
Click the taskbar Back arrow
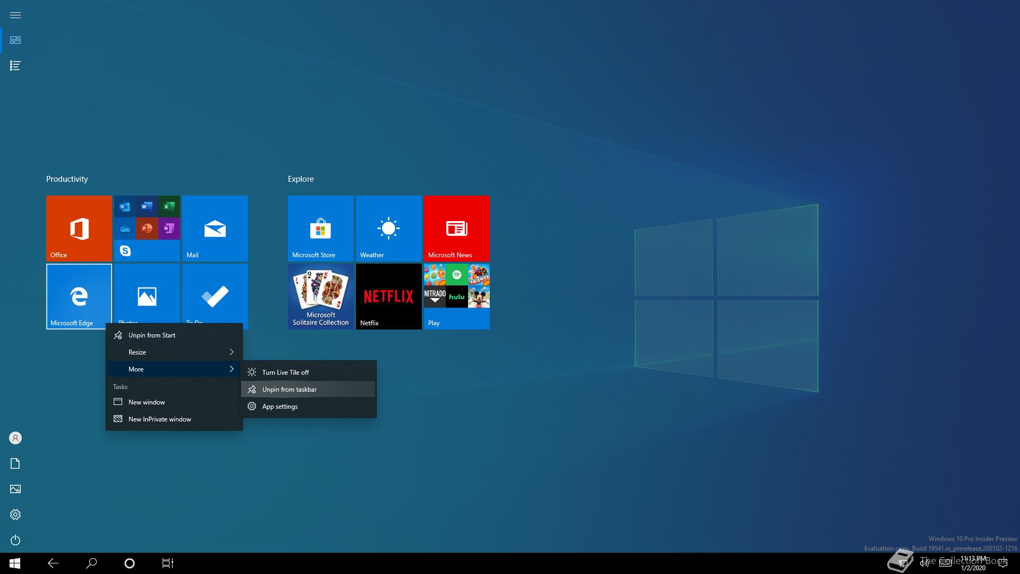(53, 563)
